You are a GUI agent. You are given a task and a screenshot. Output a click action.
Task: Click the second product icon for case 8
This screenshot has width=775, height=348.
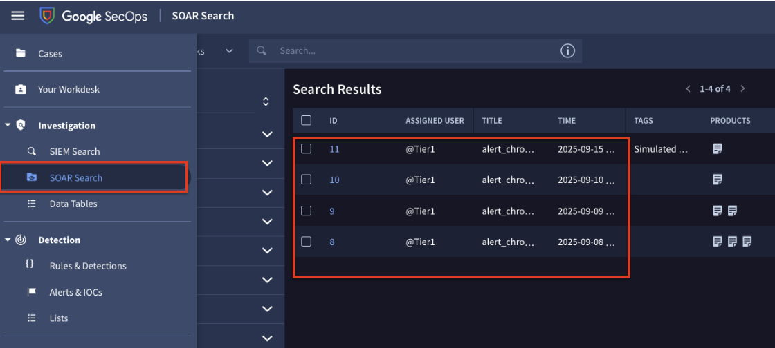pos(733,242)
